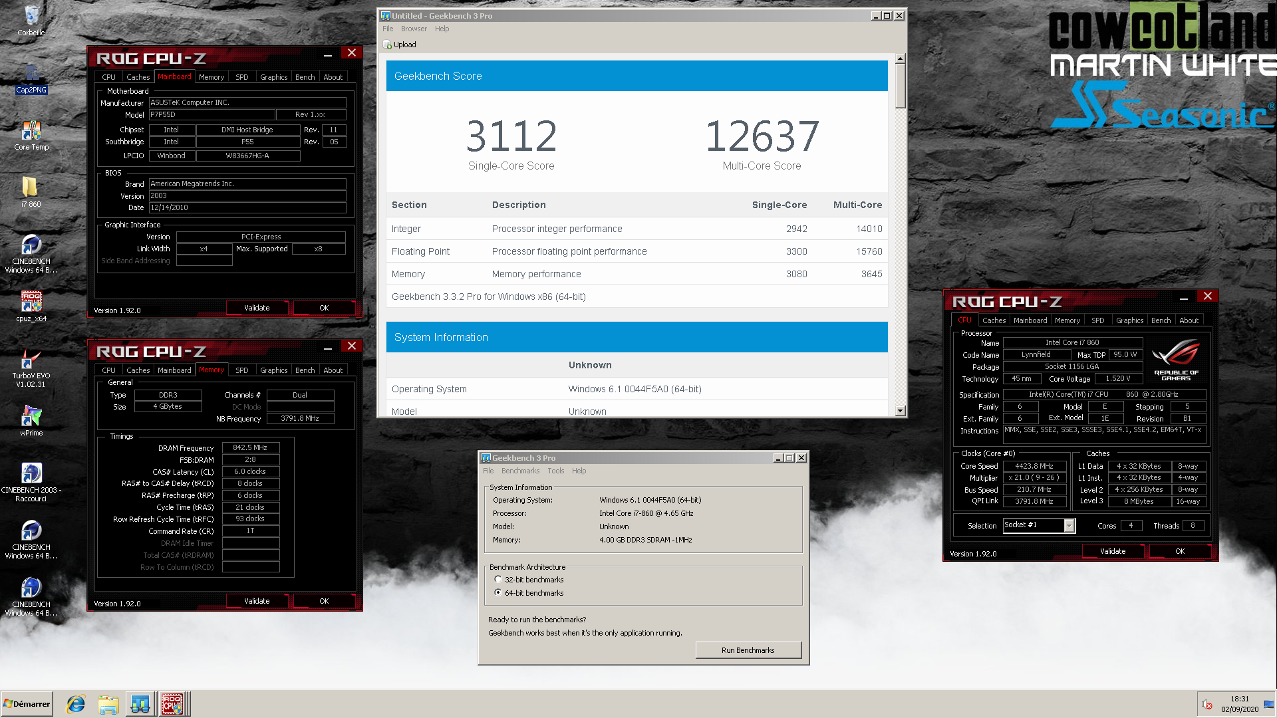Image resolution: width=1277 pixels, height=718 pixels.
Task: Click Geekbench app icon in results title bar
Action: (x=385, y=16)
